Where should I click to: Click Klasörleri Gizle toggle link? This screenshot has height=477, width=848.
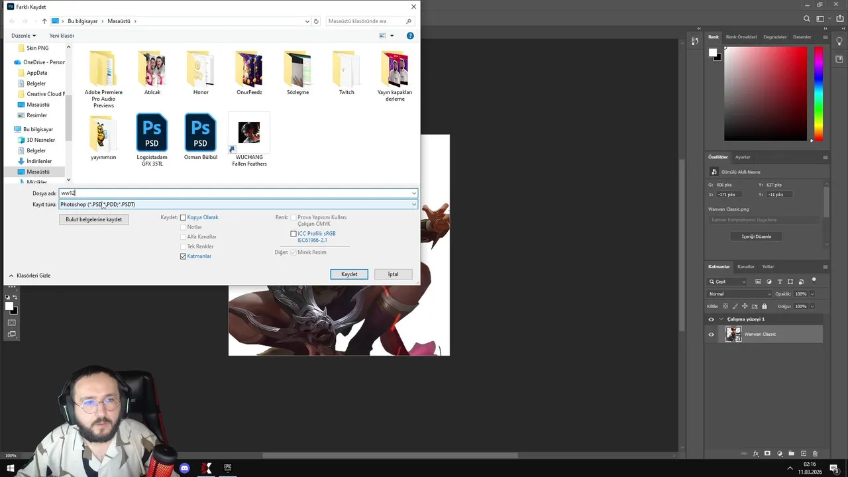click(x=29, y=276)
